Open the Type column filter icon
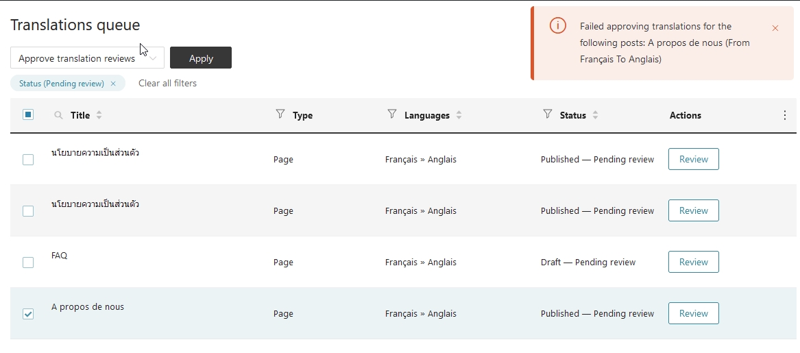800x353 pixels. tap(280, 114)
